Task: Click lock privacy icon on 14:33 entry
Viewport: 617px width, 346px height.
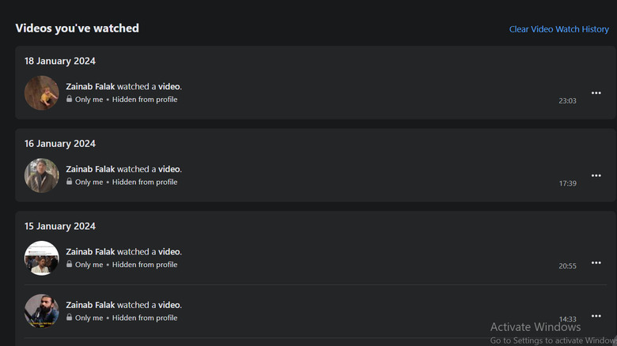Action: pos(70,318)
